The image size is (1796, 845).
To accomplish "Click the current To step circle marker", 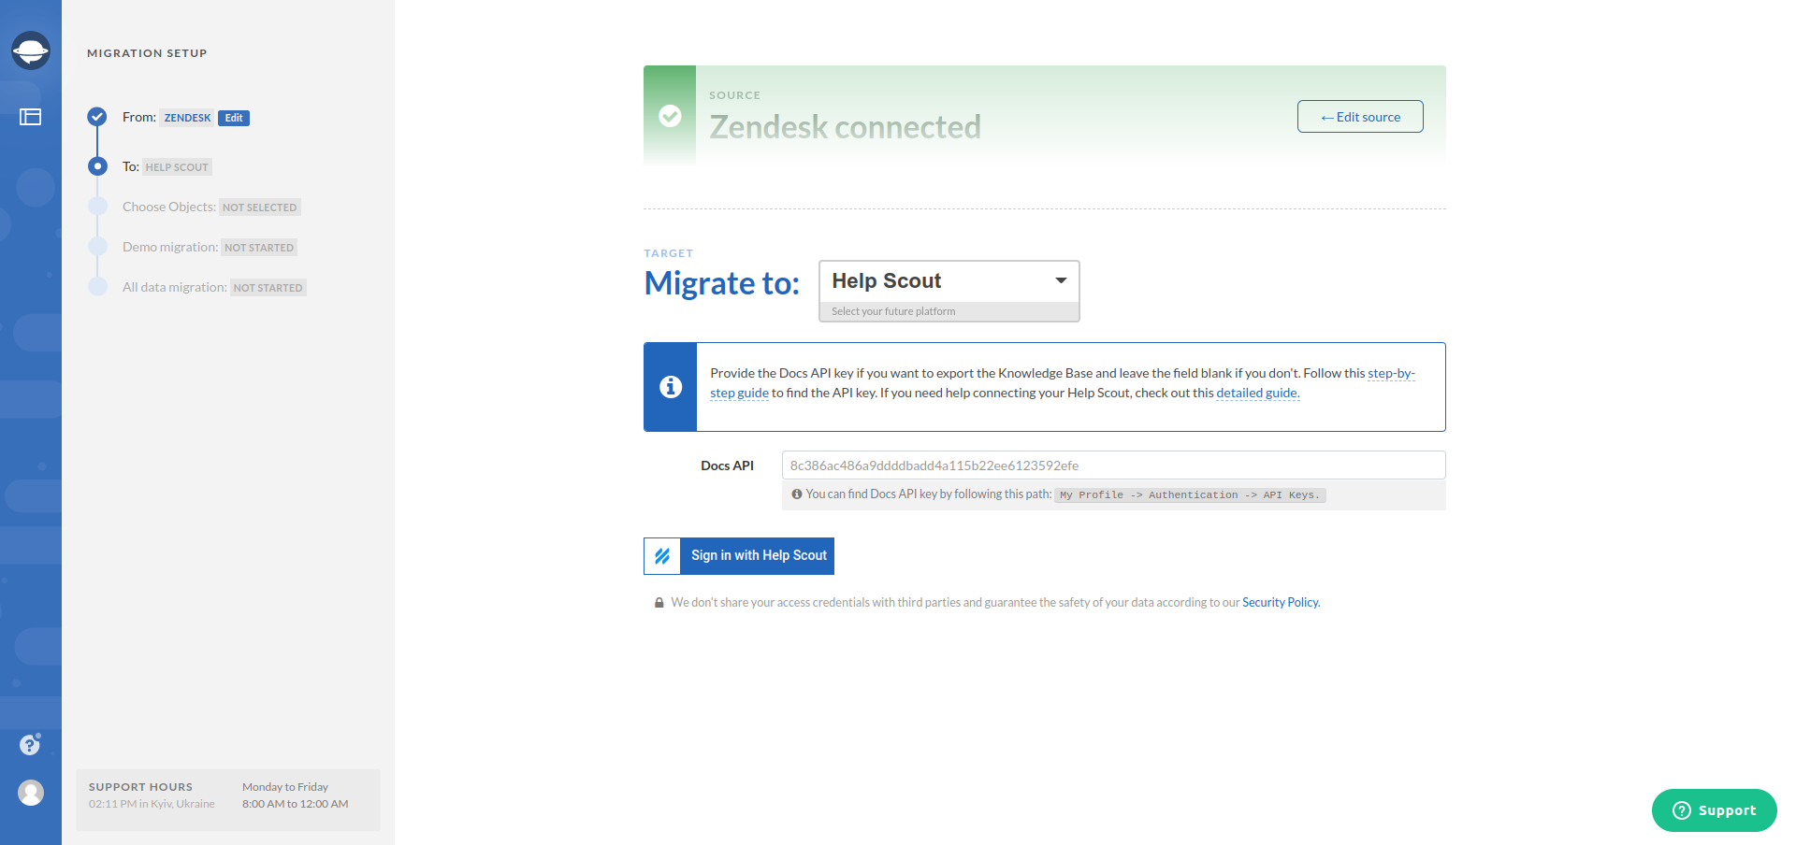I will pyautogui.click(x=97, y=166).
